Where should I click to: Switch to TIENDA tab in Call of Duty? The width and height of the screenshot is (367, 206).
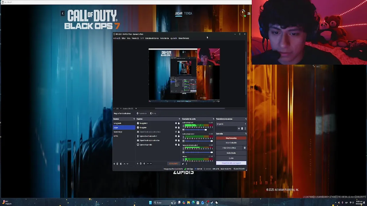point(188,13)
